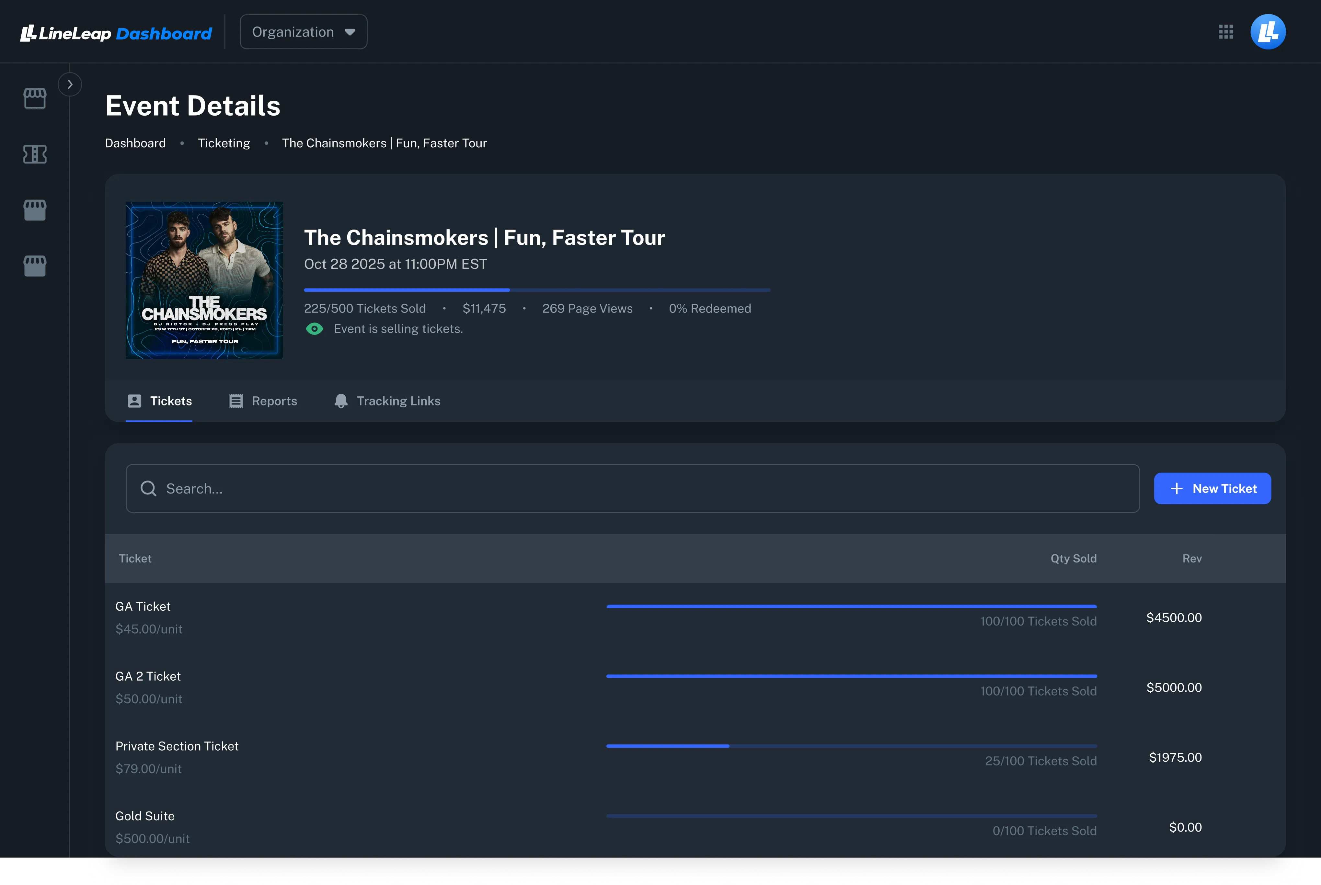Go to Dashboard breadcrumb link
This screenshot has width=1321, height=885.
point(135,143)
